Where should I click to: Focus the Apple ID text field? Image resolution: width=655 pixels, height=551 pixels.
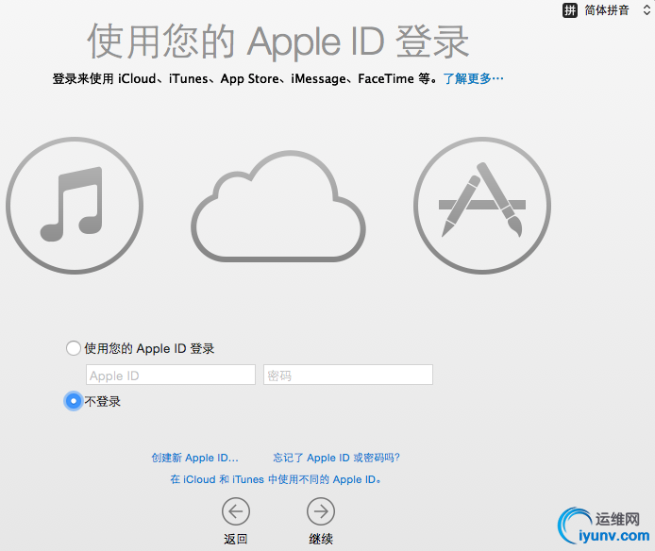coord(171,375)
